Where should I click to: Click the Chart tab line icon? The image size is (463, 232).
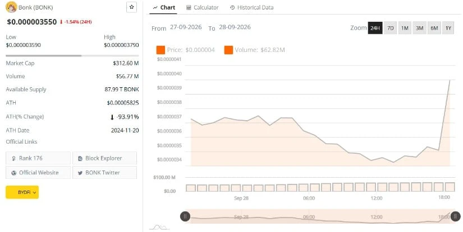click(x=155, y=8)
